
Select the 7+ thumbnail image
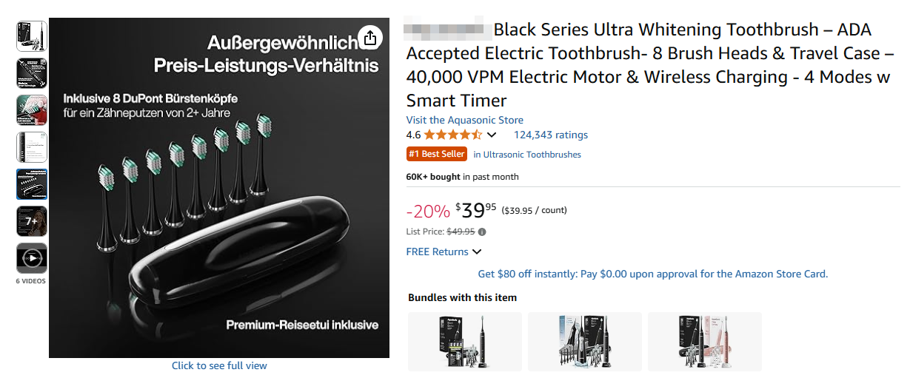click(x=32, y=221)
